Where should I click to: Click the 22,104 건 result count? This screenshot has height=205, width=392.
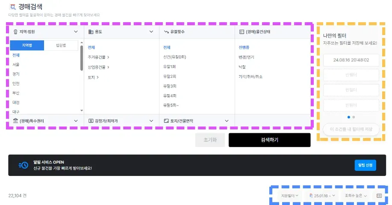pyautogui.click(x=17, y=196)
